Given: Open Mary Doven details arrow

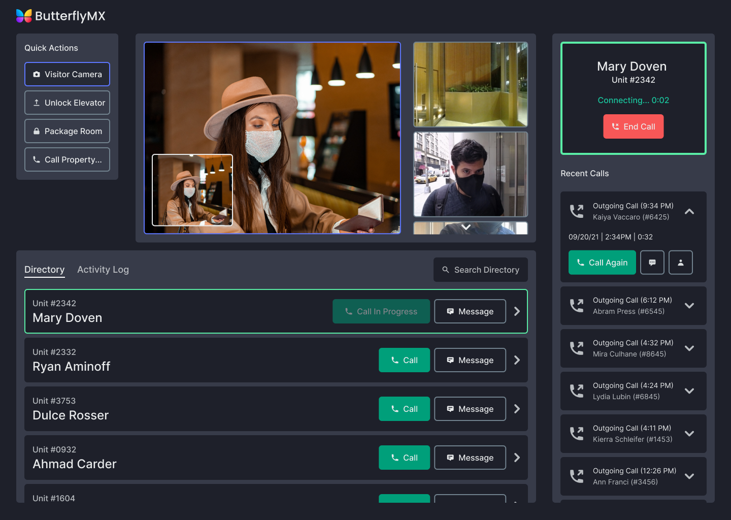Looking at the screenshot, I should [x=517, y=311].
